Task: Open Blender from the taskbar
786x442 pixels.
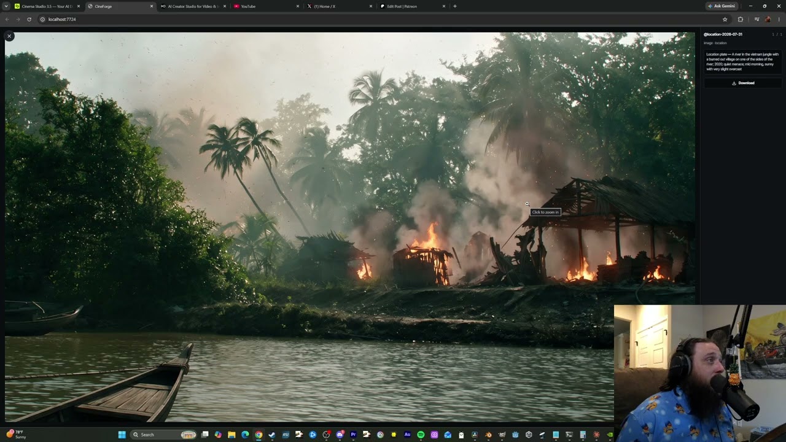Action: pos(488,435)
